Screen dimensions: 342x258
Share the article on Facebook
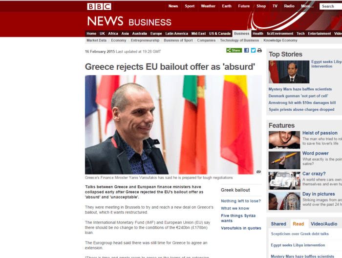coord(246,50)
